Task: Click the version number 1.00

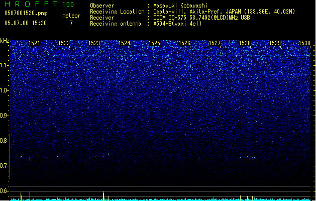Action: coord(68,5)
